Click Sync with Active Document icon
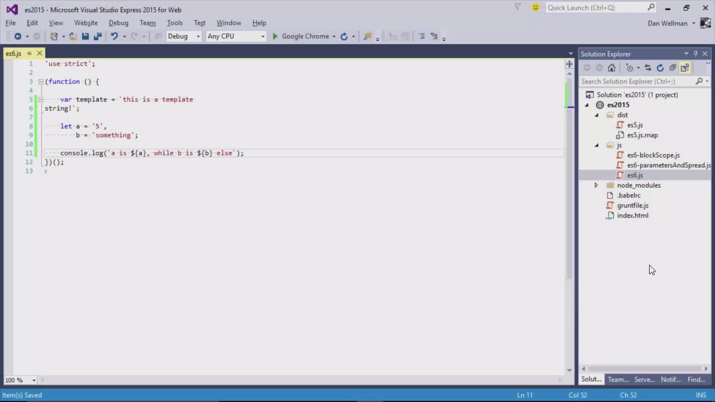Screen dimensions: 715x402 648,68
